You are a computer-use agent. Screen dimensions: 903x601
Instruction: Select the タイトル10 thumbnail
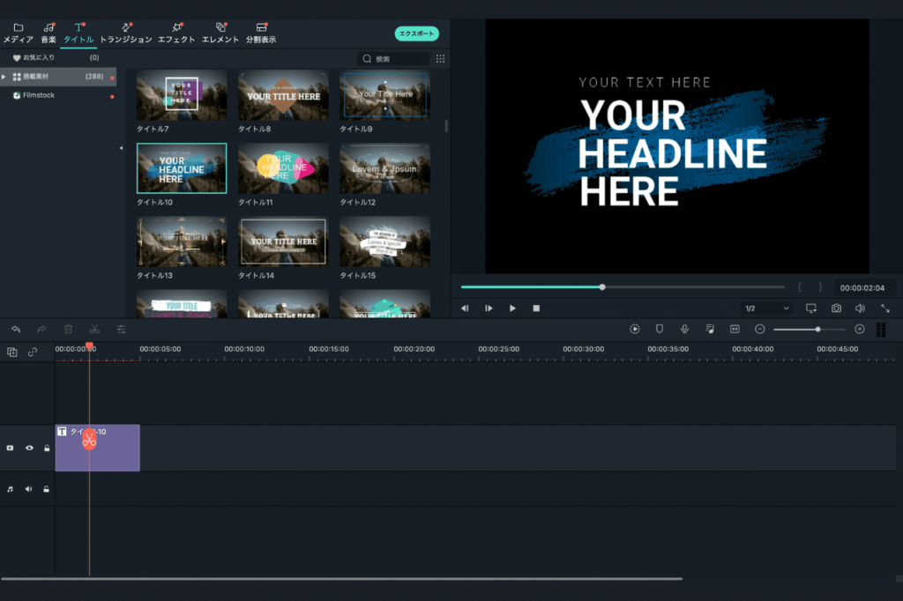pyautogui.click(x=182, y=168)
